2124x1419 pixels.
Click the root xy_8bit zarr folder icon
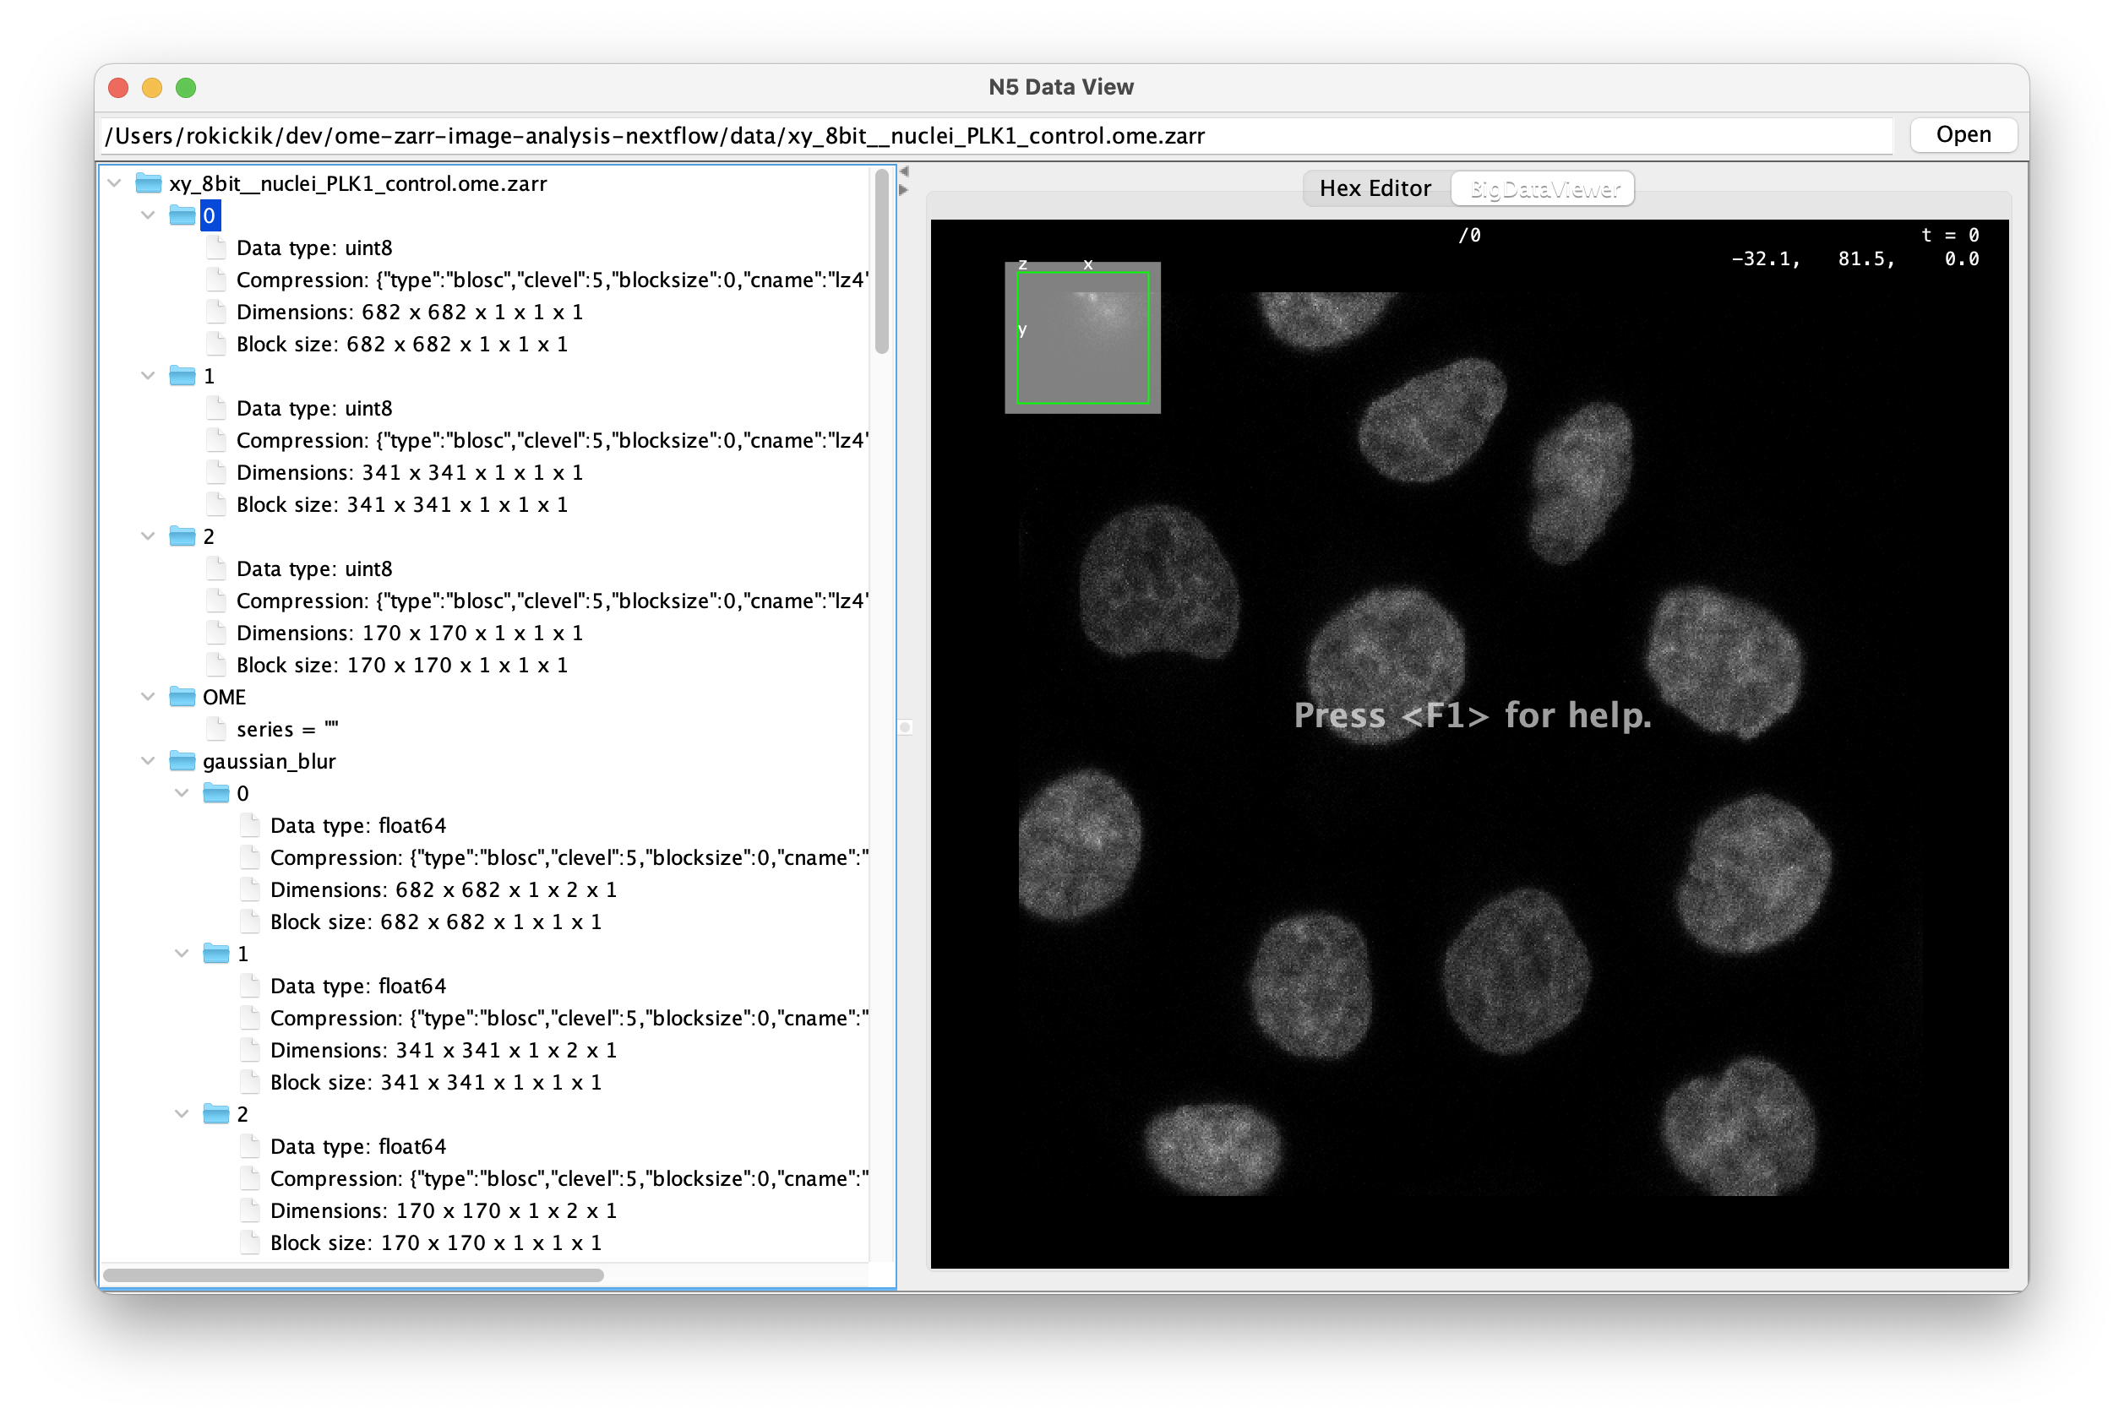point(149,184)
